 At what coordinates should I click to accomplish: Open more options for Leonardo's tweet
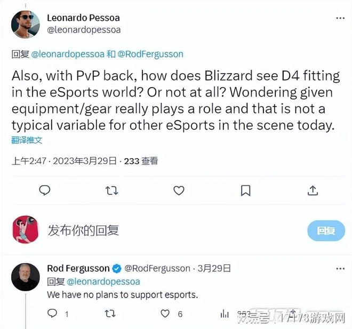340,18
